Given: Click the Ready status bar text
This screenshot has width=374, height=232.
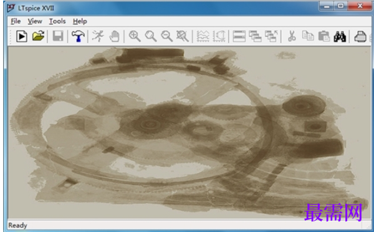Looking at the screenshot, I should [17, 225].
